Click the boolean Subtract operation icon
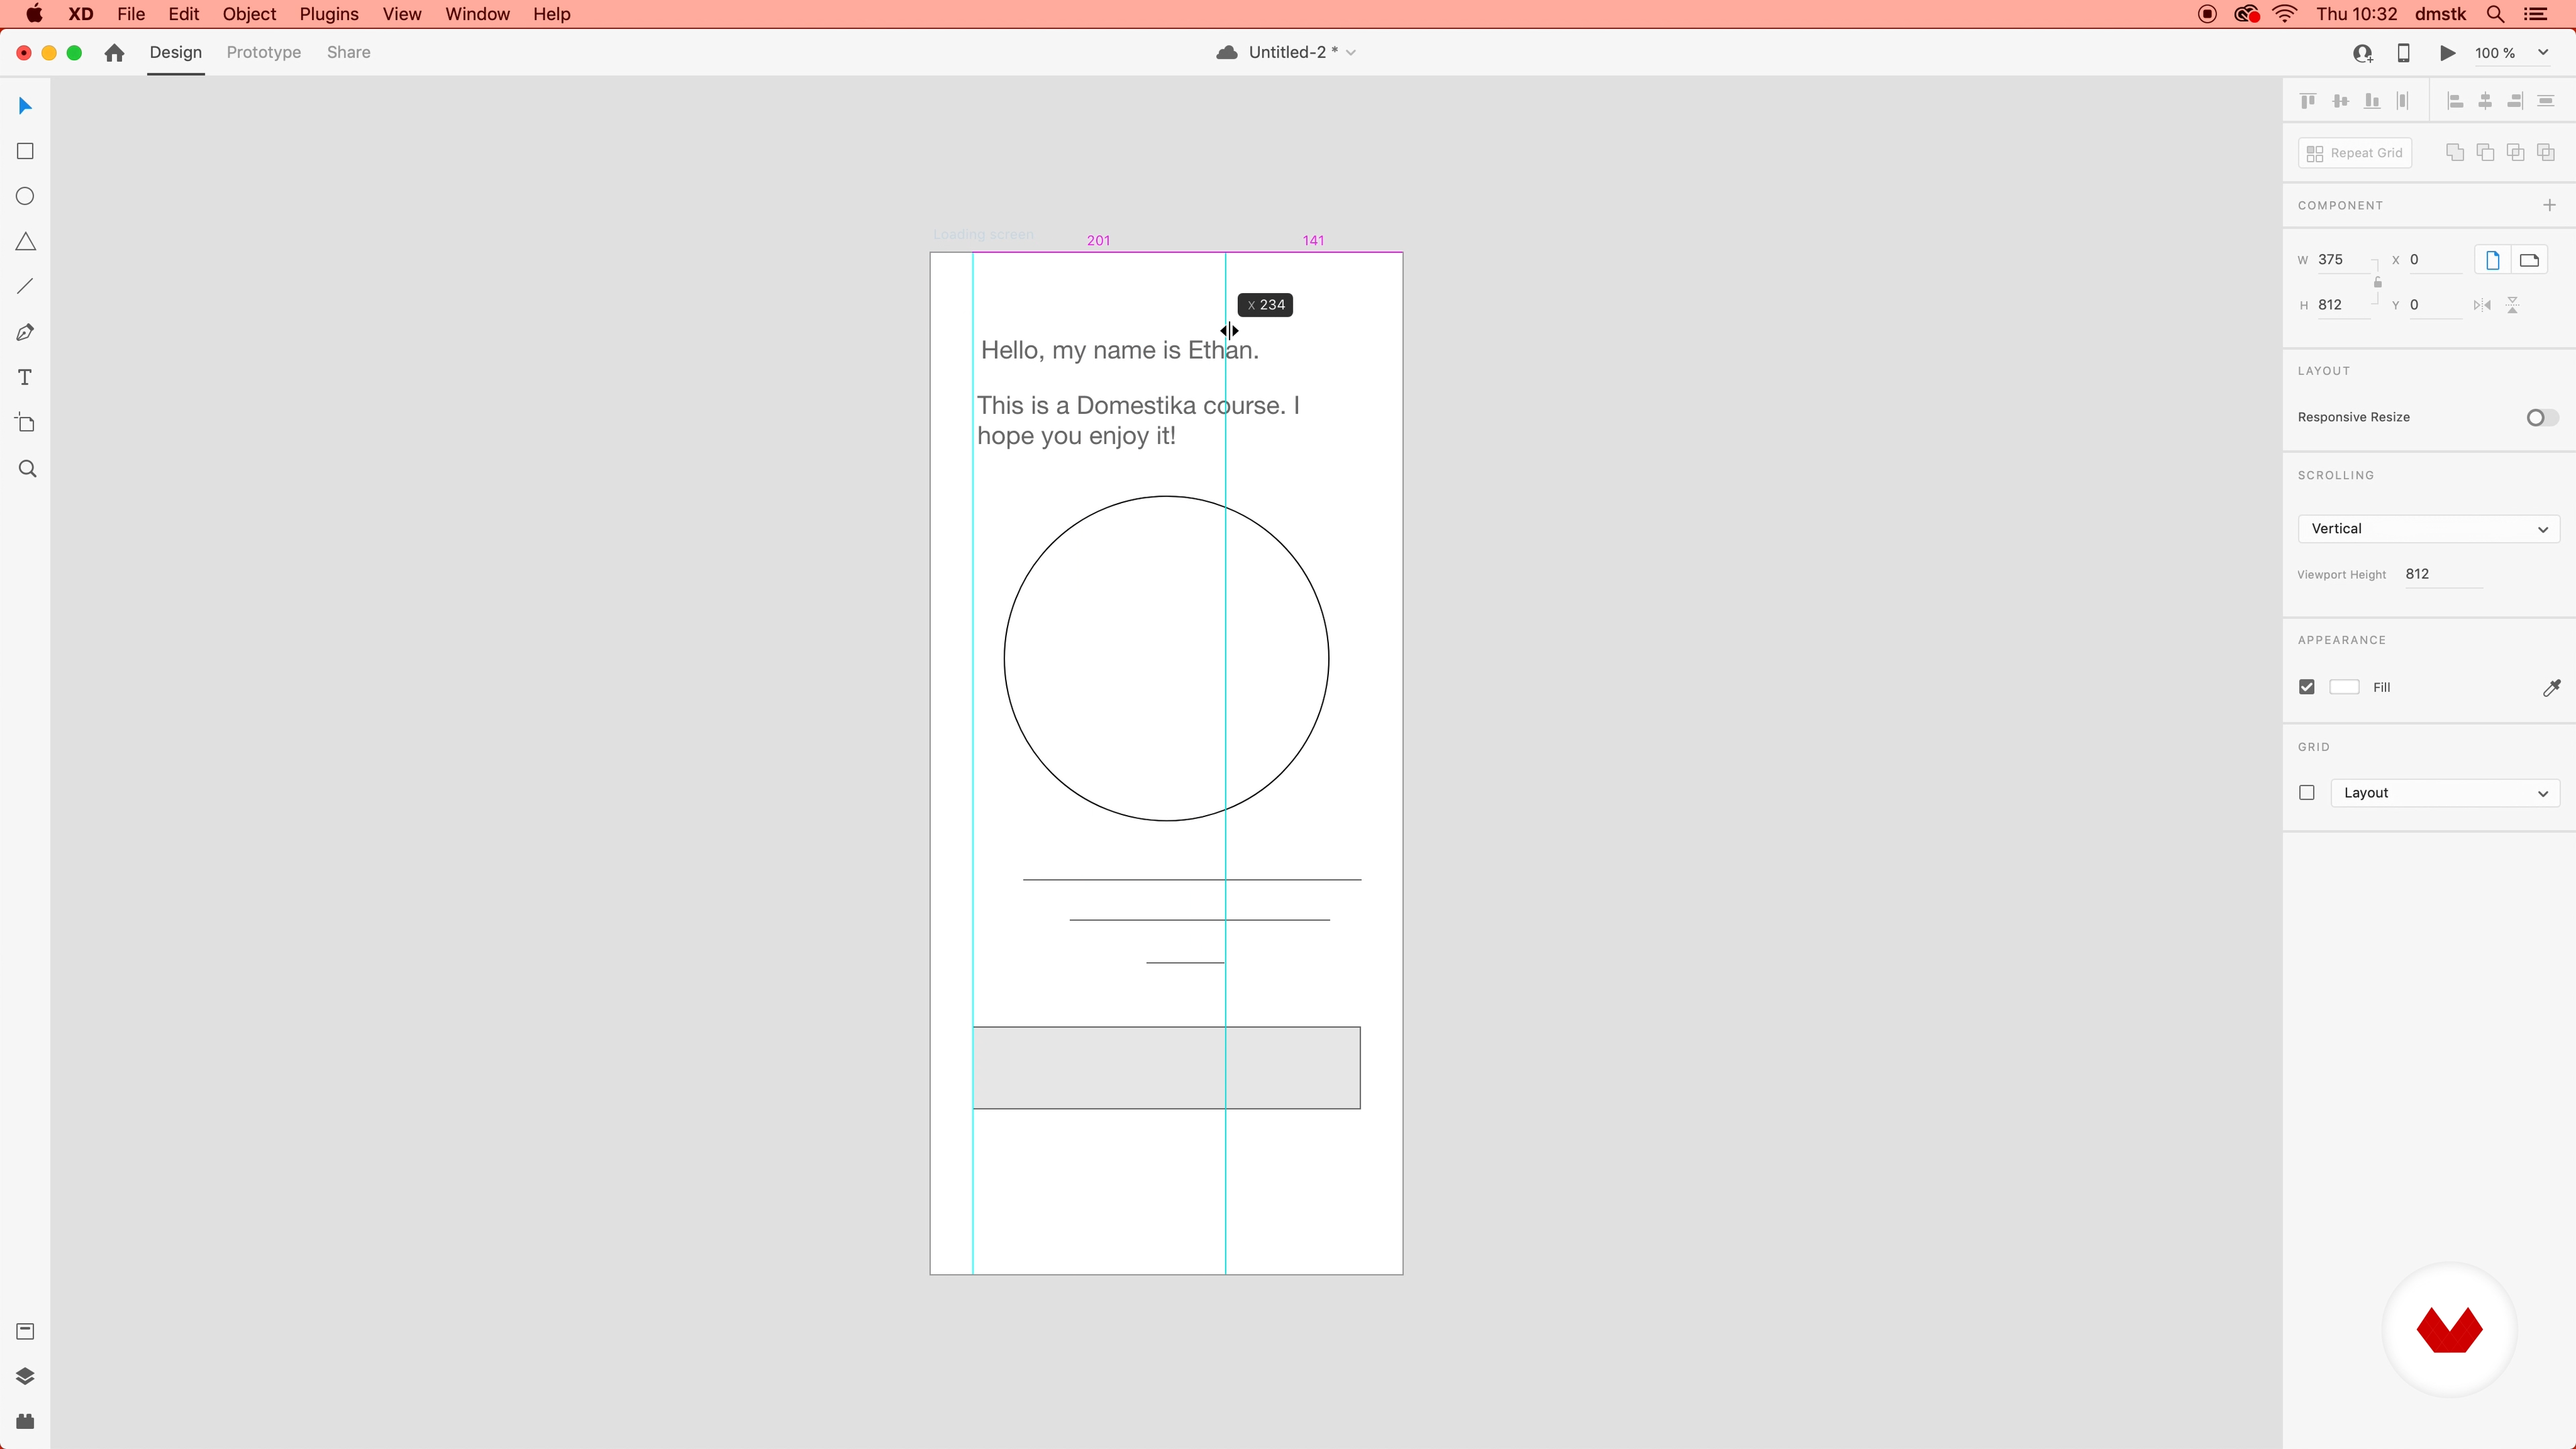The image size is (2576, 1449). click(x=2485, y=152)
